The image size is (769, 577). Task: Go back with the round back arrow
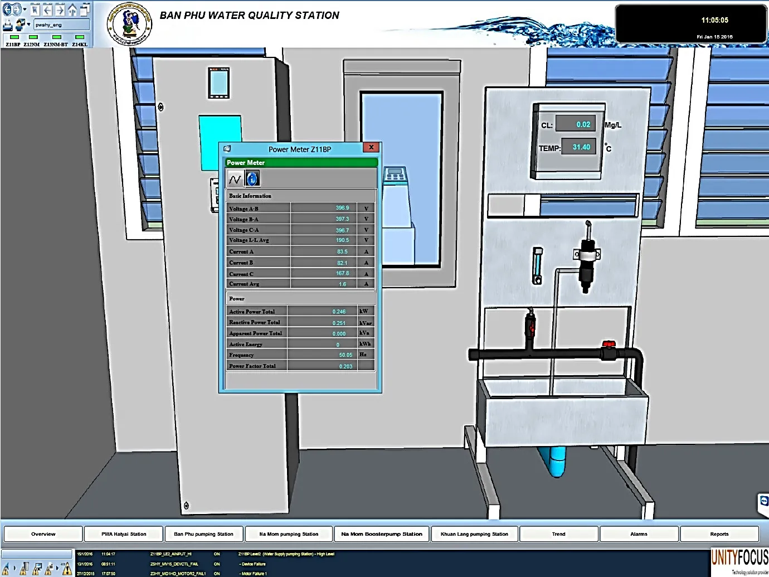7,9
